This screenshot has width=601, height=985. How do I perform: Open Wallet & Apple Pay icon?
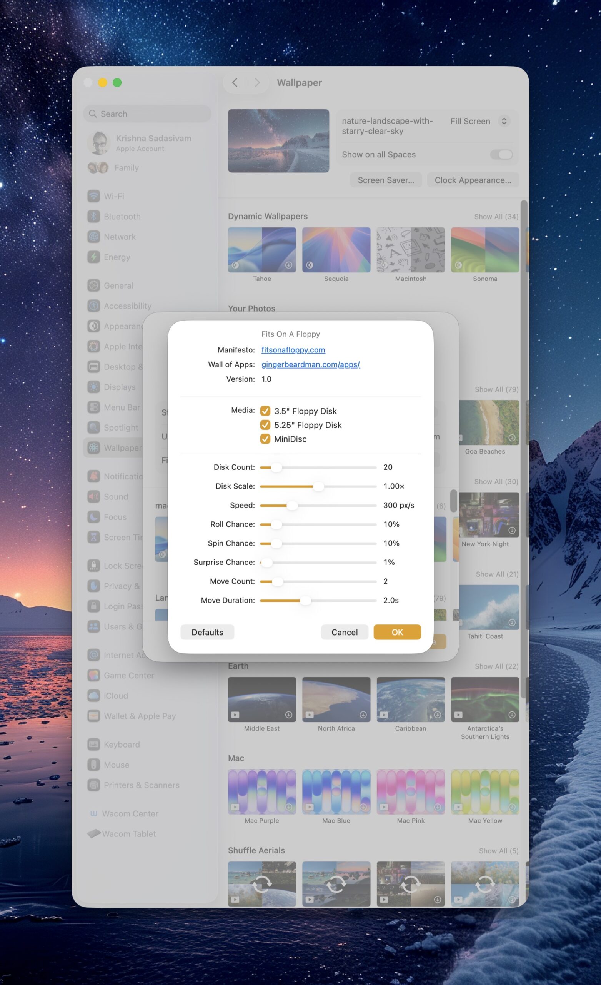93,716
